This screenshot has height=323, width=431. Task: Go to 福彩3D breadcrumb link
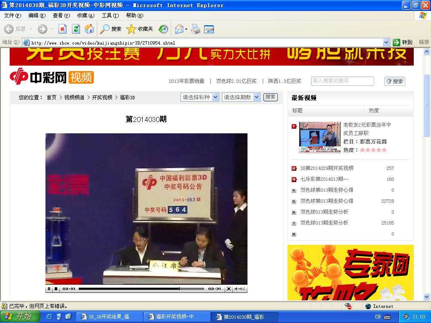point(127,97)
